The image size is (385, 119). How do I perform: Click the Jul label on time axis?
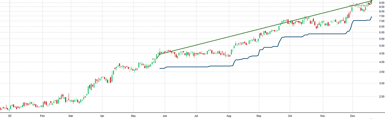196,116
